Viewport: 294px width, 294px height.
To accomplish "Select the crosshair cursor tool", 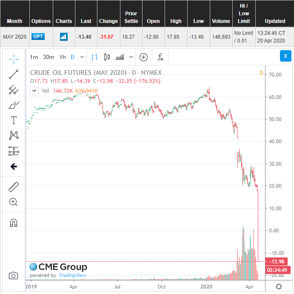I will point(14,59).
